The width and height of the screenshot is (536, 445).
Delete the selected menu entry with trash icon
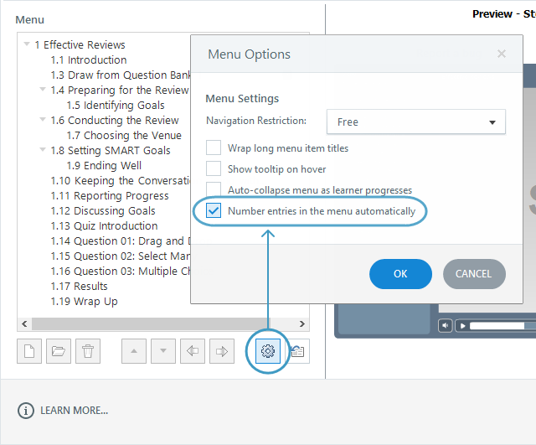pyautogui.click(x=87, y=351)
